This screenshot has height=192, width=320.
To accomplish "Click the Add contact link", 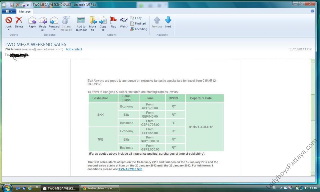I will point(74,49).
